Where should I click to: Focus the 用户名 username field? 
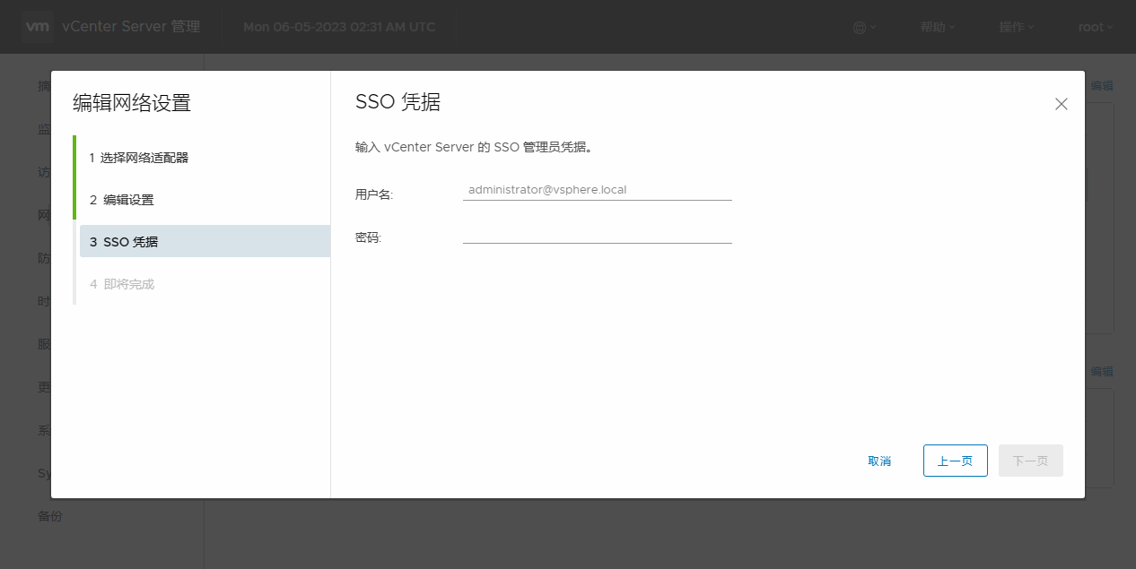click(x=597, y=190)
